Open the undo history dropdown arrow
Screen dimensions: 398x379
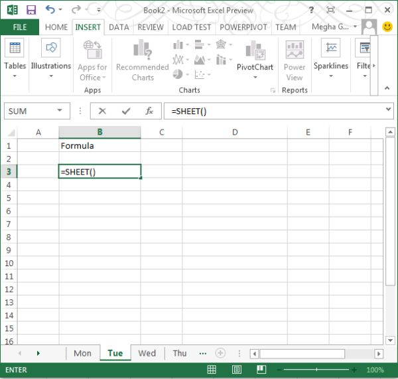60,10
